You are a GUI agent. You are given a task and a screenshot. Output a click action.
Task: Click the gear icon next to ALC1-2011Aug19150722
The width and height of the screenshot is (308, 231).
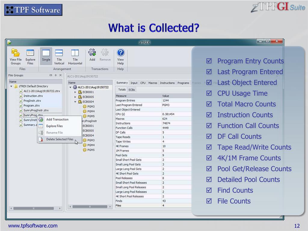point(75,87)
